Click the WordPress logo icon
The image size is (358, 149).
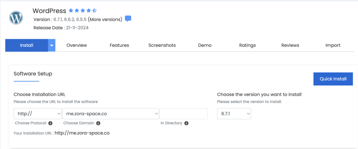[16, 18]
